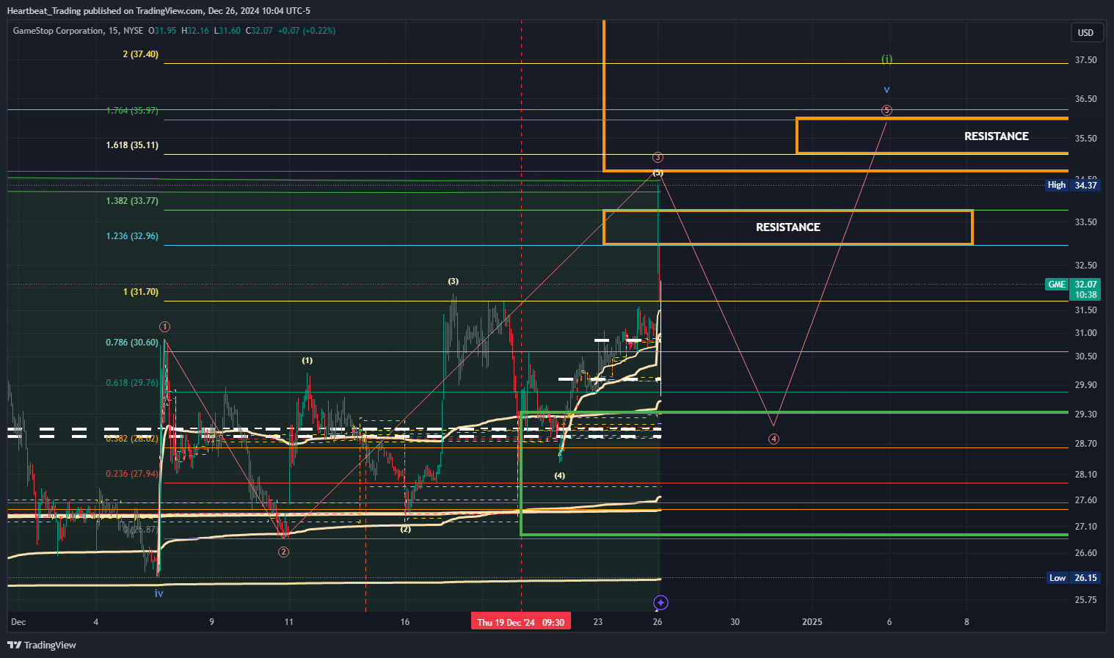Click the High 34.37 price label
The width and height of the screenshot is (1114, 658).
coord(1074,185)
